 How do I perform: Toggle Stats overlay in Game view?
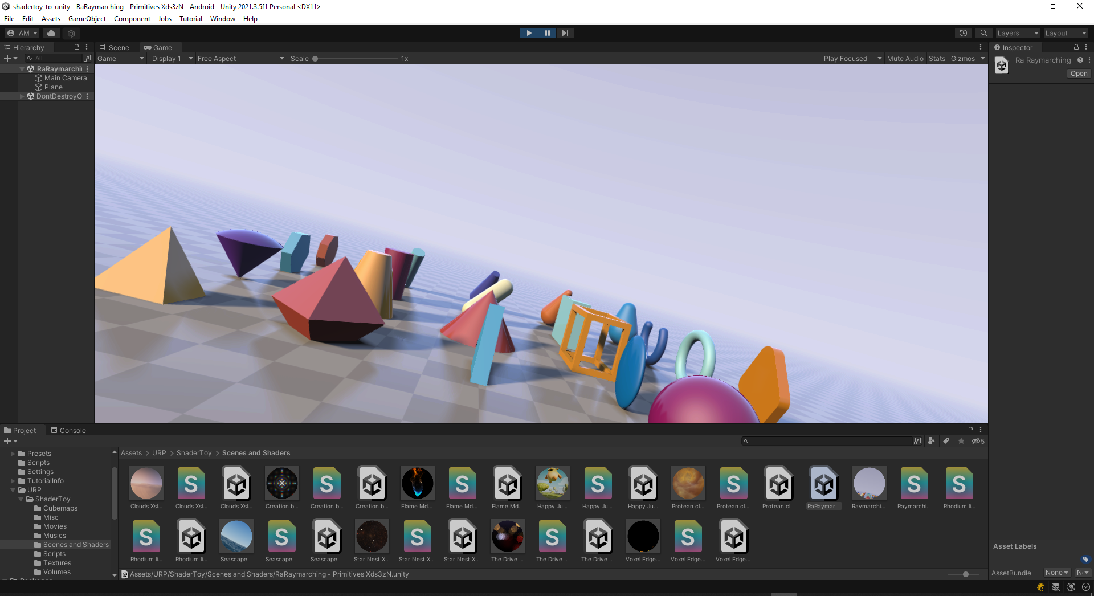(937, 59)
